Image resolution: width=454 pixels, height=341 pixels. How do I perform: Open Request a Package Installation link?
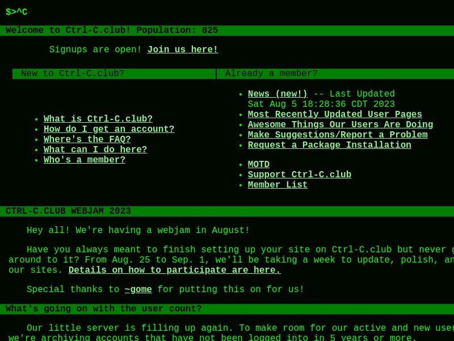(330, 145)
